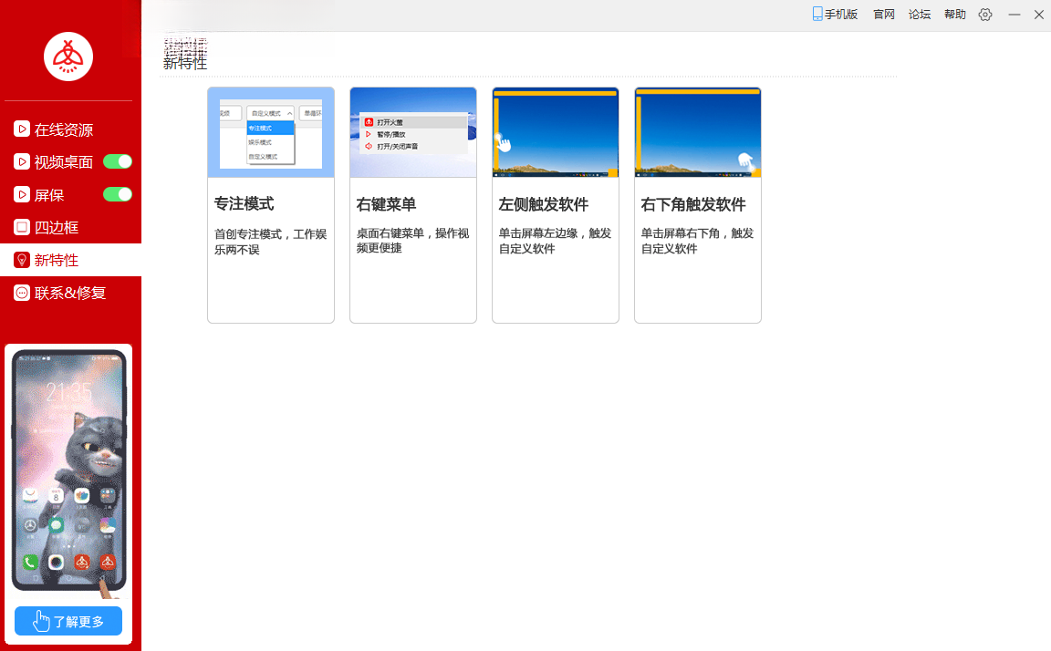
Task: Click the 视频桌面 sidebar icon
Action: click(22, 161)
